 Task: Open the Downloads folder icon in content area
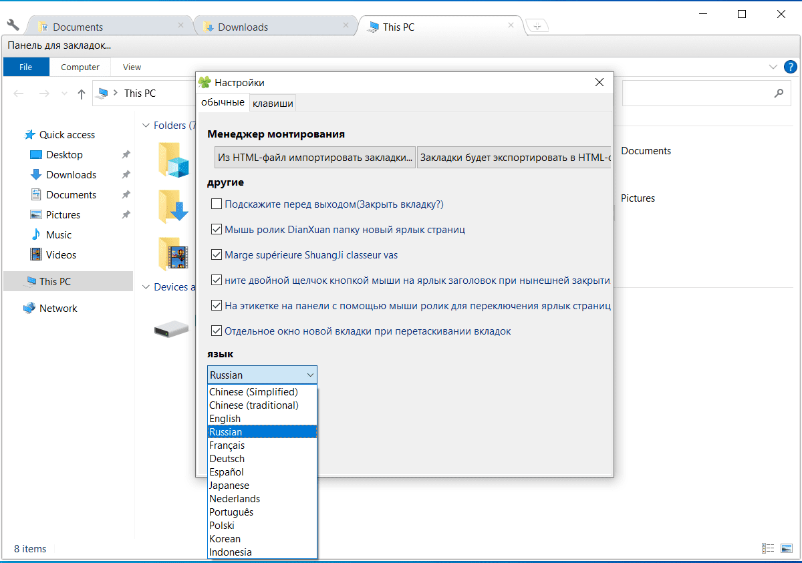(x=174, y=206)
